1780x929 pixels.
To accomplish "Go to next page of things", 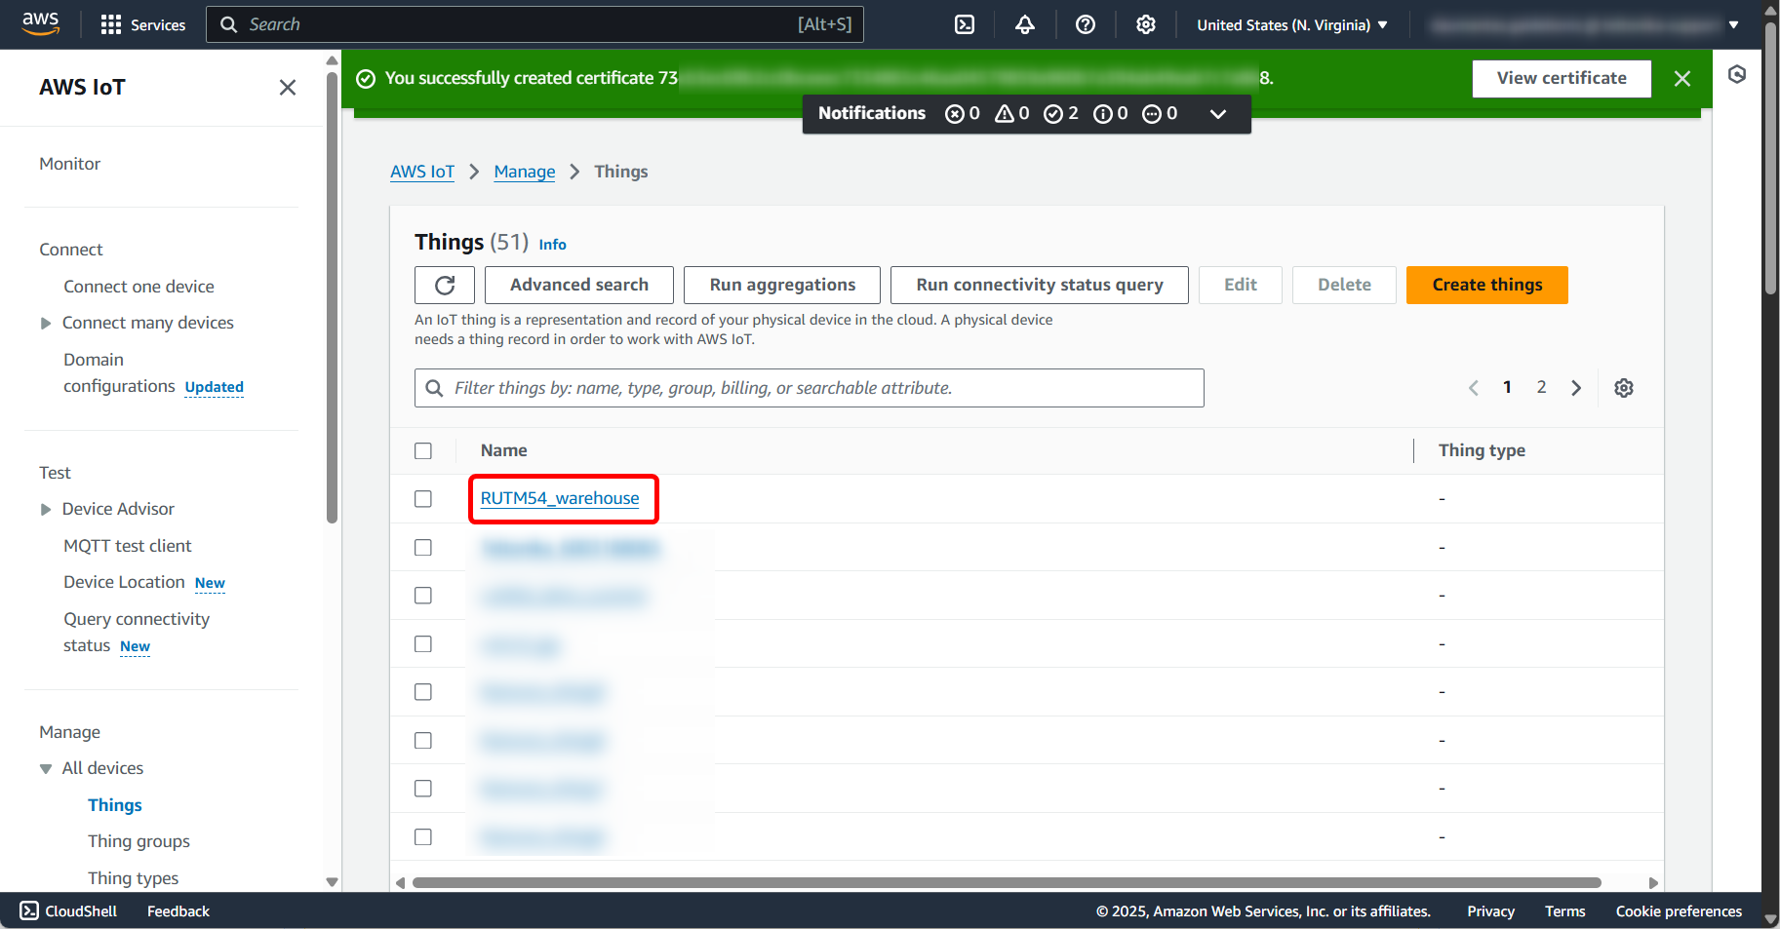I will pyautogui.click(x=1576, y=388).
